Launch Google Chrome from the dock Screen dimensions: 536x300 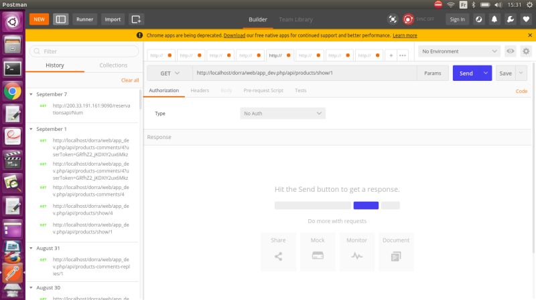click(x=13, y=92)
